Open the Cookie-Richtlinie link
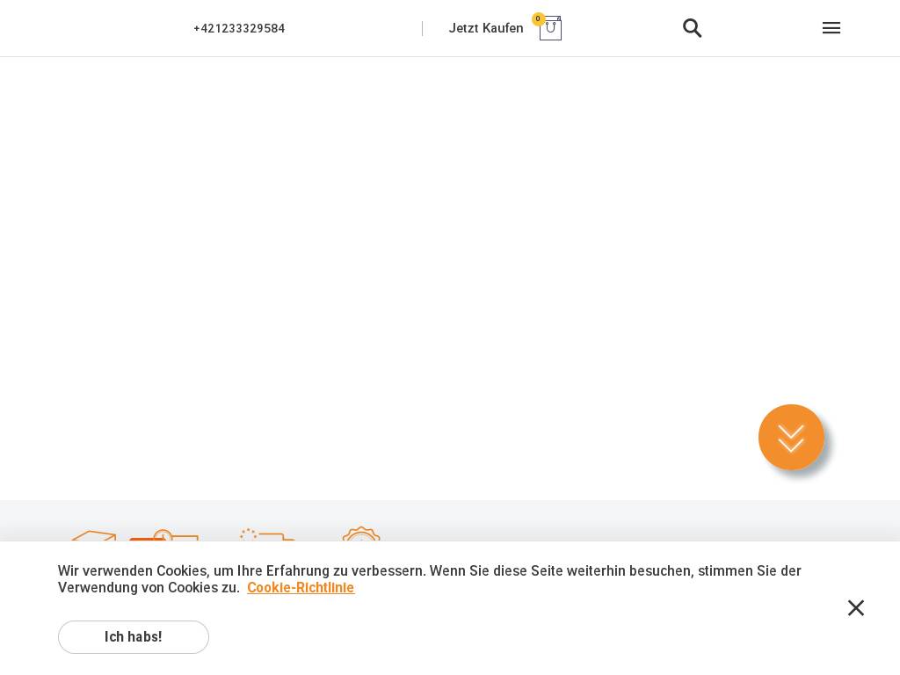Image resolution: width=900 pixels, height=675 pixels. point(301,588)
